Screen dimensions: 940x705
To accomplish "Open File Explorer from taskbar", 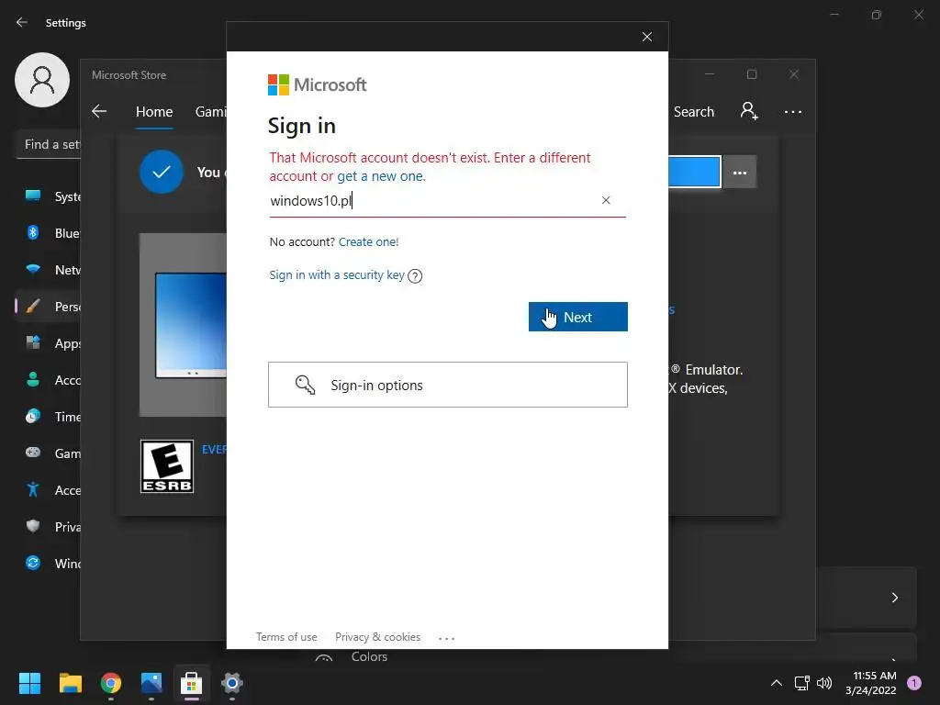I will click(x=70, y=683).
